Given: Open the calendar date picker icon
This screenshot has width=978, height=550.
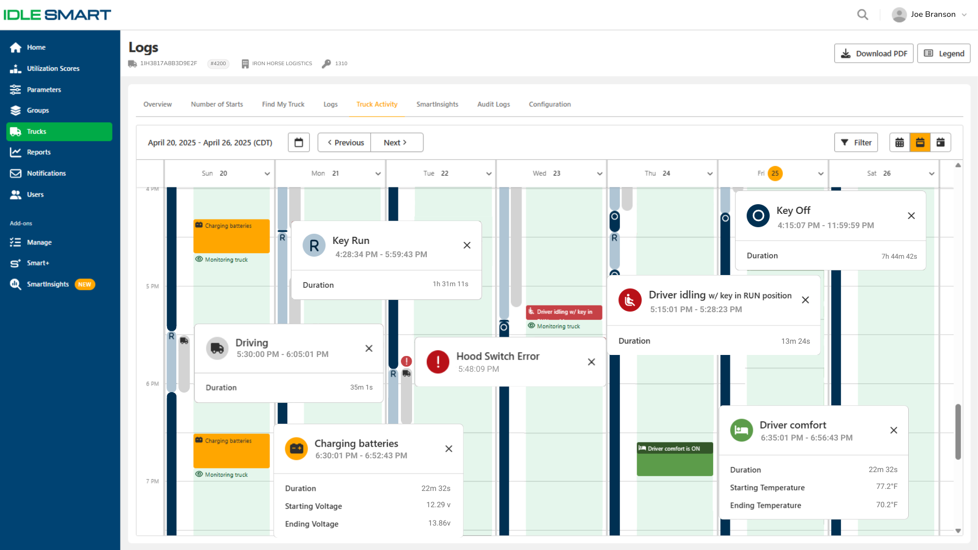Looking at the screenshot, I should point(298,143).
